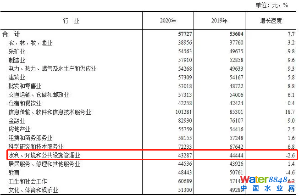Select the highlighted 水利、环境和公共设施管理业 row label
Screen dimensions: 299x196
point(44,155)
